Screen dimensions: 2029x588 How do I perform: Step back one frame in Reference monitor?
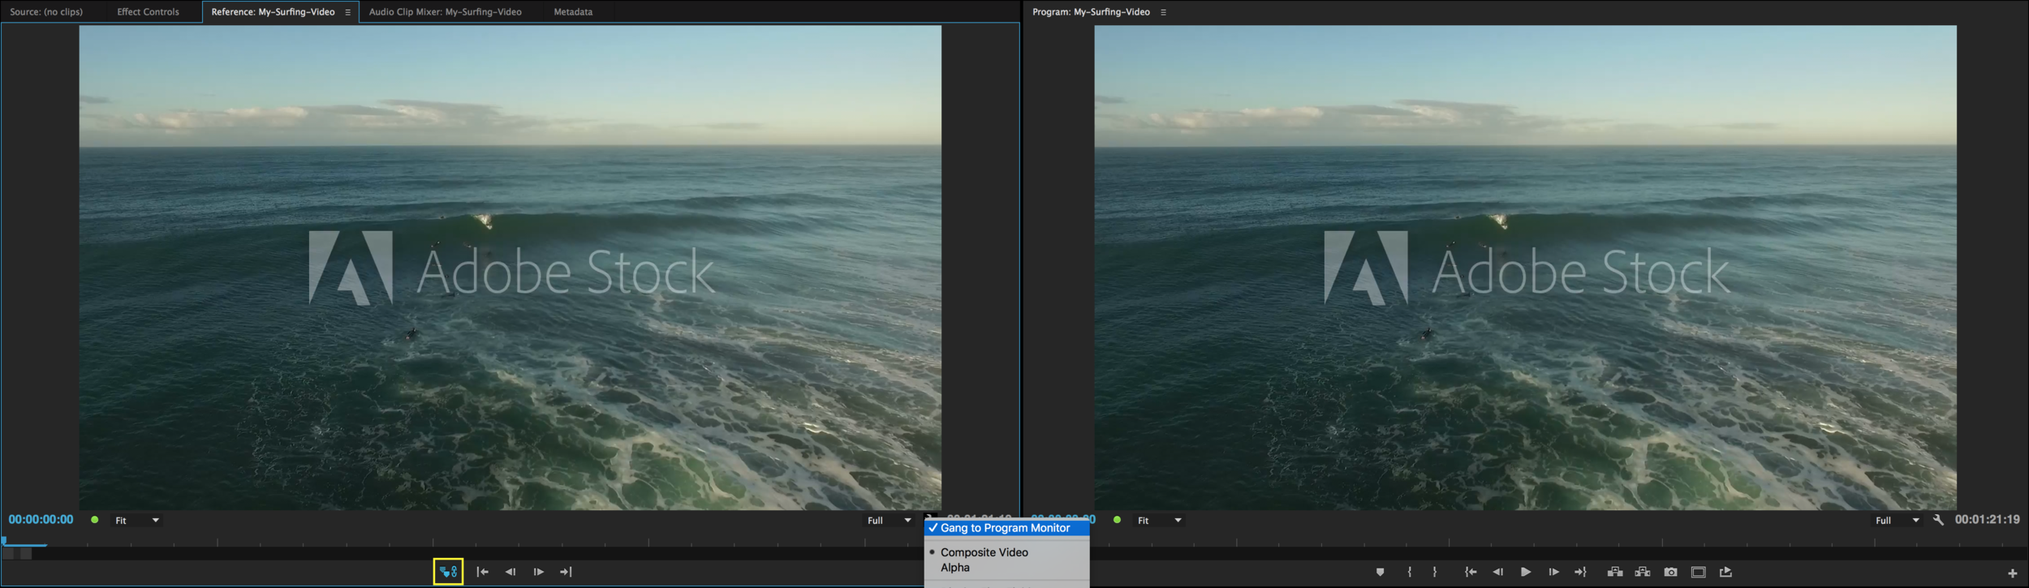coord(510,572)
